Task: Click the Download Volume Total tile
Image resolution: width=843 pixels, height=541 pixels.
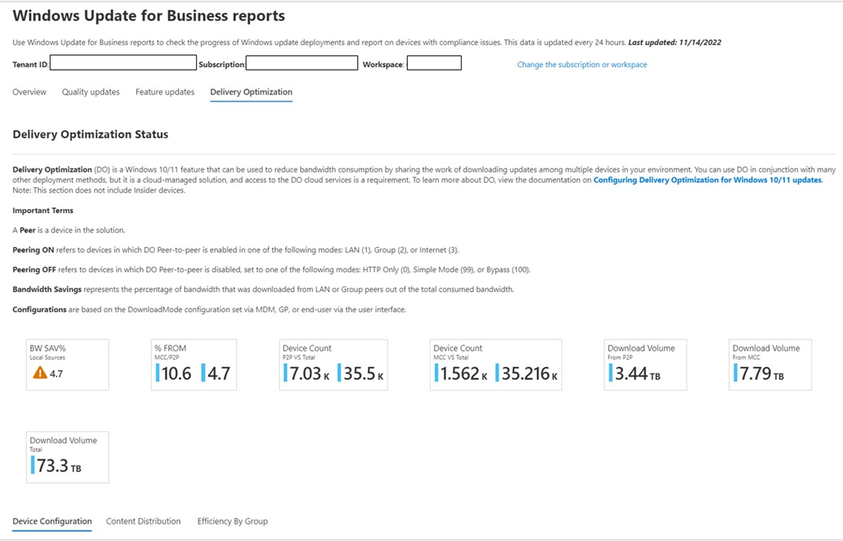Action: [x=67, y=457]
